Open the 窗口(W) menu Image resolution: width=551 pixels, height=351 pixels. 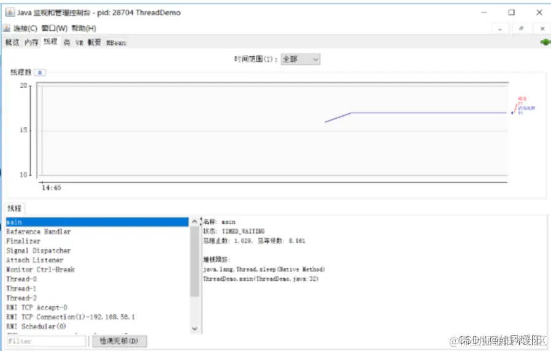(55, 28)
